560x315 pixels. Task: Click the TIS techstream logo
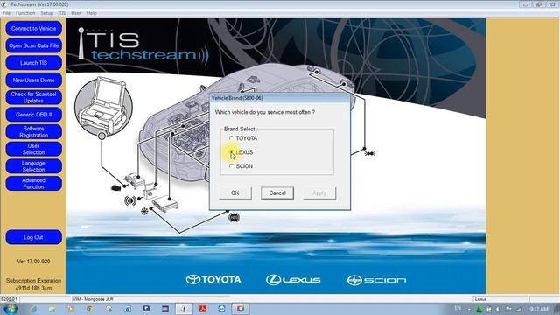coord(143,45)
